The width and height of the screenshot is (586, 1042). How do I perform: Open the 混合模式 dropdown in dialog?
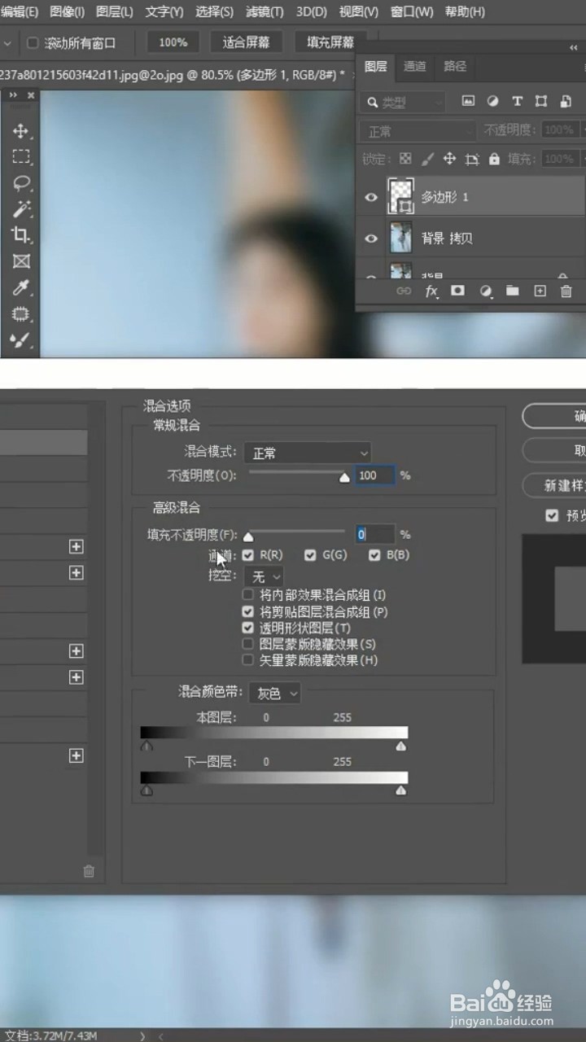coord(308,453)
